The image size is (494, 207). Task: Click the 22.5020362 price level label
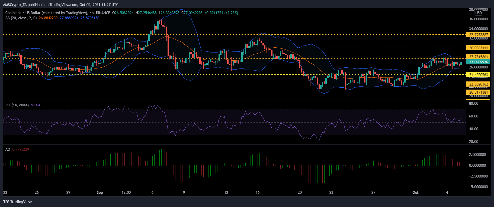(x=478, y=84)
